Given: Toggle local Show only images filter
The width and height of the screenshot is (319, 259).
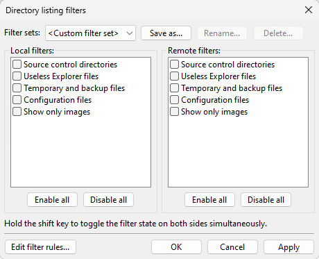Looking at the screenshot, I should coord(17,112).
